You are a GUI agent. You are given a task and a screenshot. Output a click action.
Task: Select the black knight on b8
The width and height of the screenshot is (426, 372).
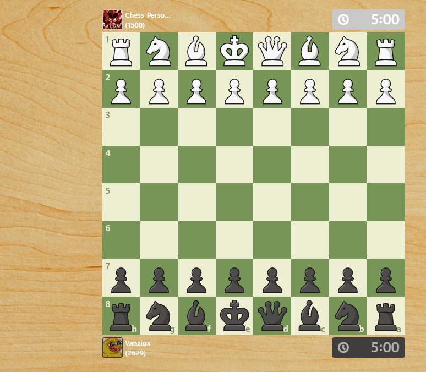point(348,316)
